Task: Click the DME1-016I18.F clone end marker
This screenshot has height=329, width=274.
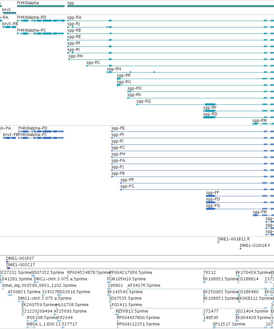Action: pyautogui.click(x=241, y=249)
